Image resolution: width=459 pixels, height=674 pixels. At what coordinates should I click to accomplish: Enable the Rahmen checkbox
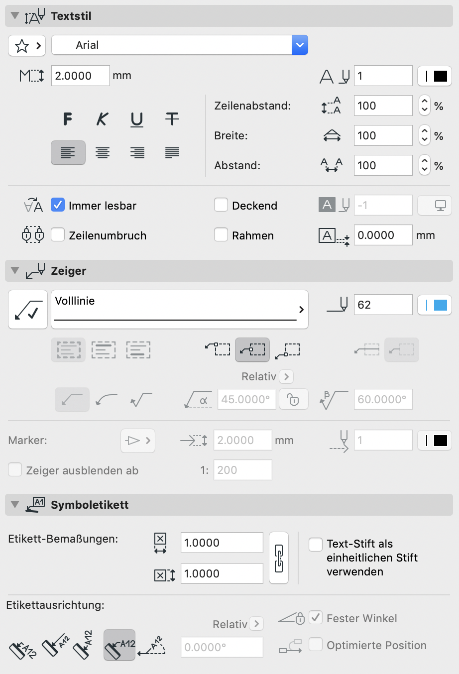point(221,235)
